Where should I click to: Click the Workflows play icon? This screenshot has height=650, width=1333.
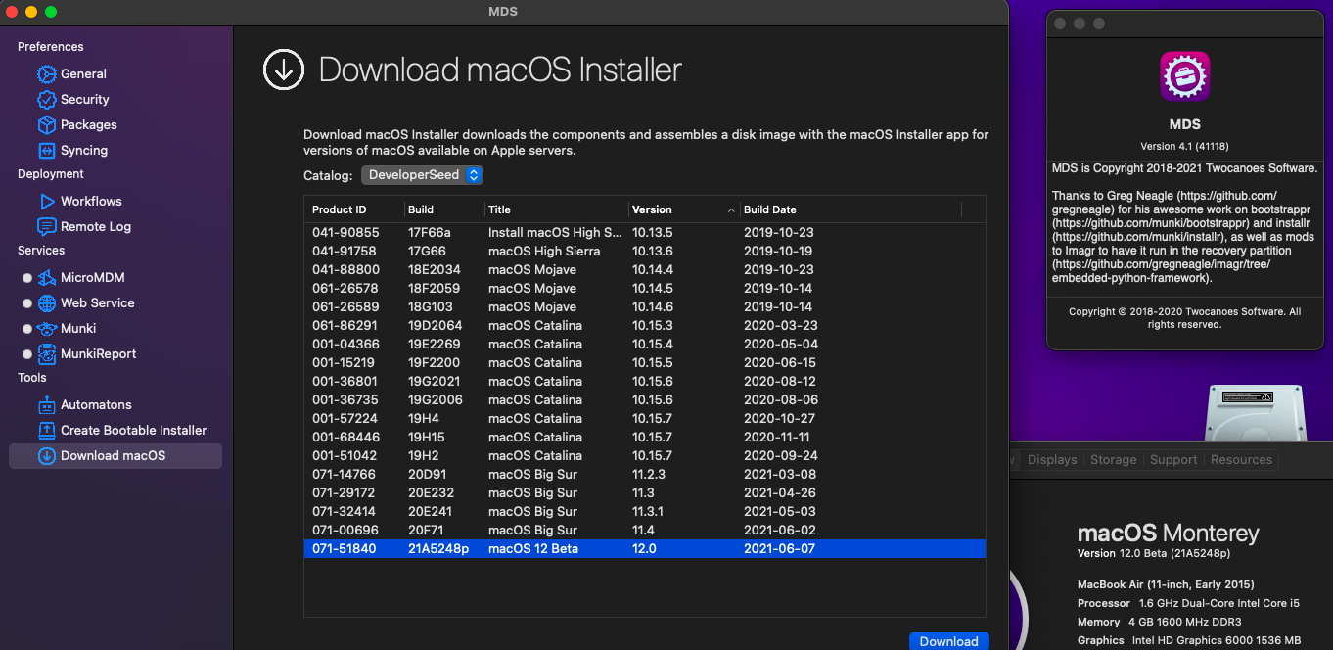tap(46, 201)
